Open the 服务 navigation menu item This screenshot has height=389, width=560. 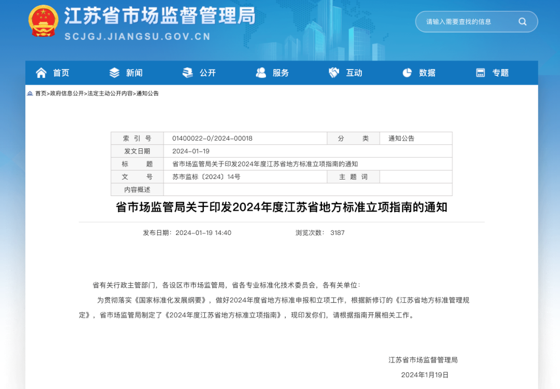(x=281, y=73)
